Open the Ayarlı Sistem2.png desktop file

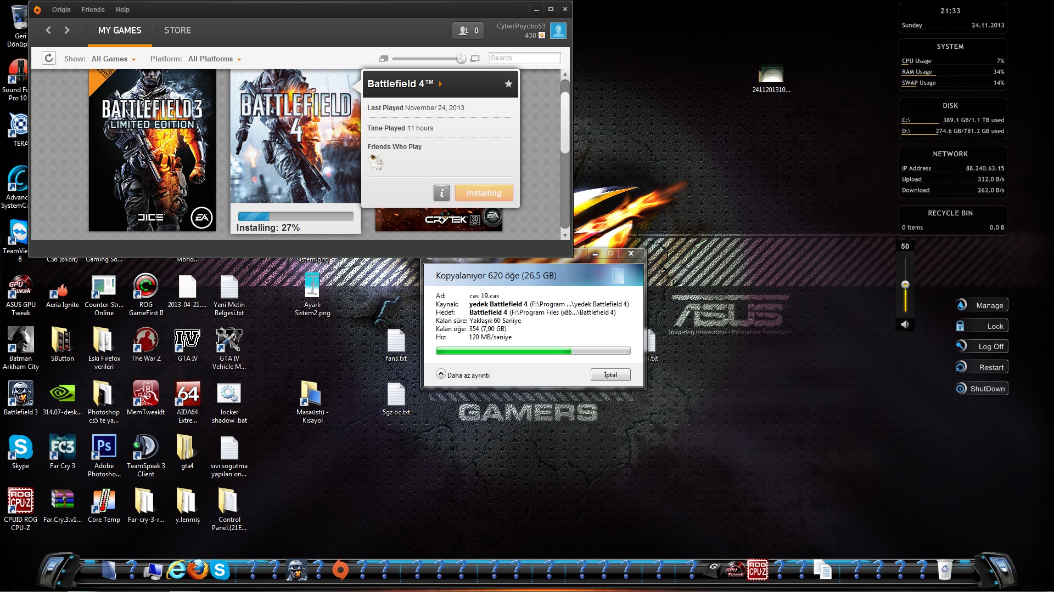click(x=312, y=295)
